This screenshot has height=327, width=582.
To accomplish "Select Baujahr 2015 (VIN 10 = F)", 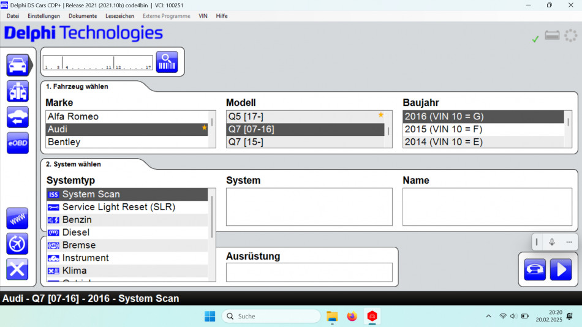I will [x=483, y=129].
